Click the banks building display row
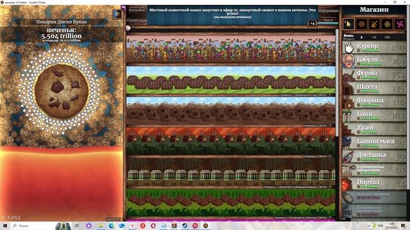 [231, 172]
